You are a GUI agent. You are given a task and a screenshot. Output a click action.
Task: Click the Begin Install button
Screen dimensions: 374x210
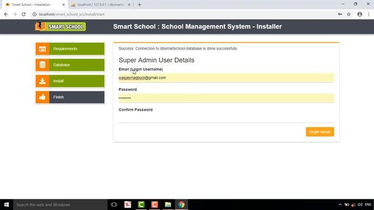point(320,132)
